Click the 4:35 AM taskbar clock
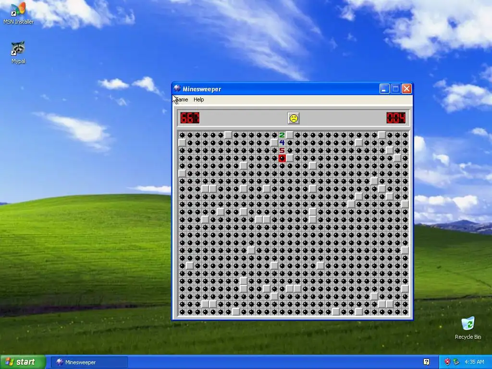Viewport: 492px width, 369px height. [474, 362]
